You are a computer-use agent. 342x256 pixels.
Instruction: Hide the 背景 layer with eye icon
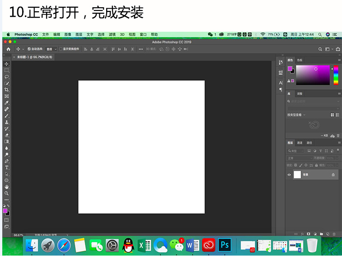(289, 175)
